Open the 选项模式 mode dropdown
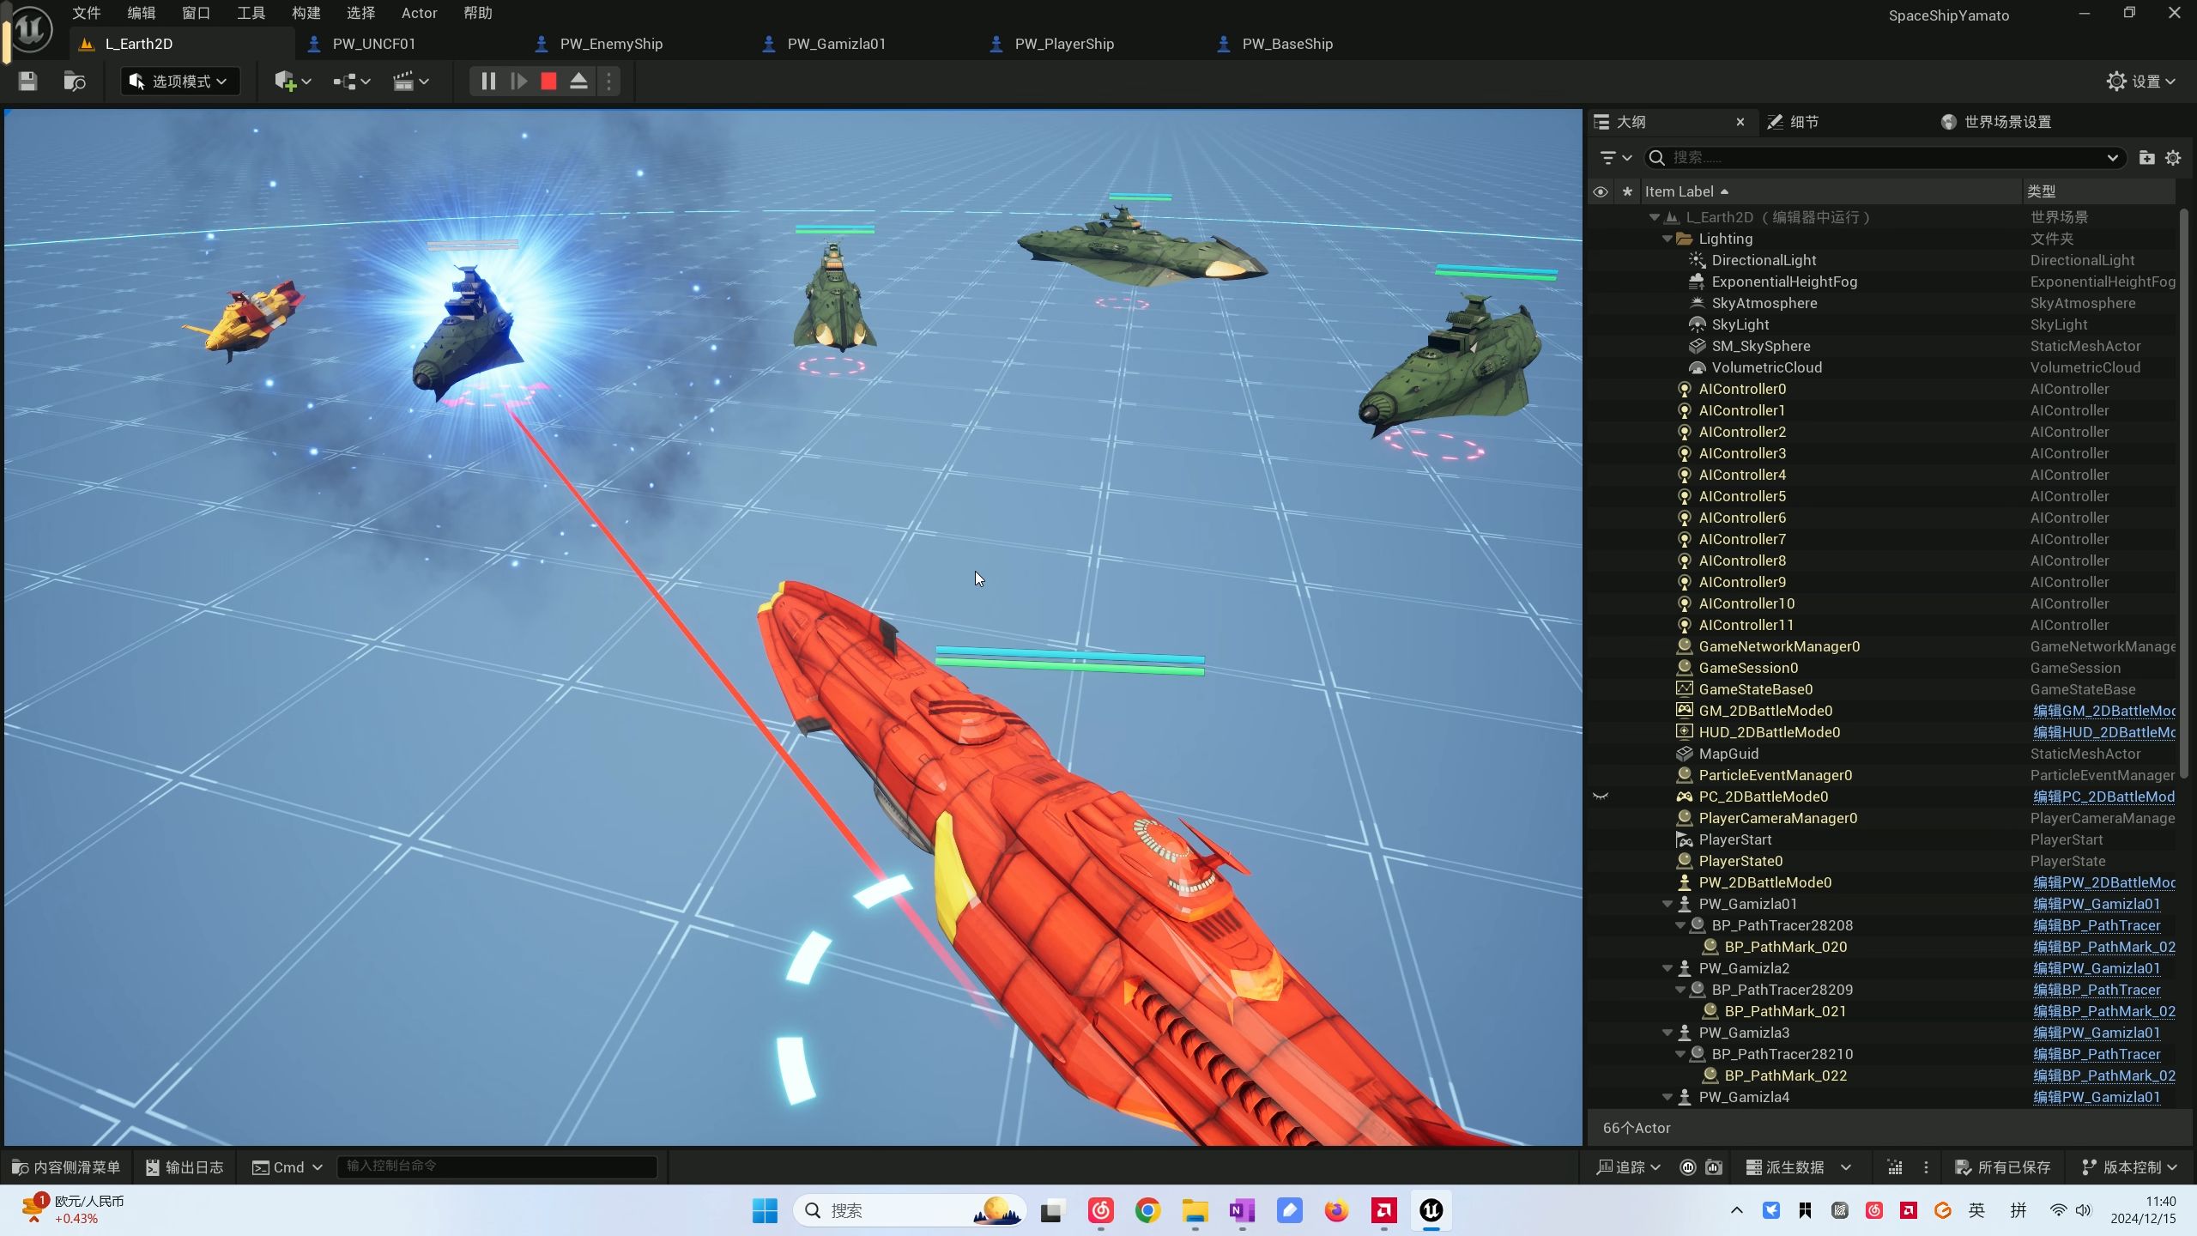The height and width of the screenshot is (1236, 2197). pyautogui.click(x=179, y=82)
